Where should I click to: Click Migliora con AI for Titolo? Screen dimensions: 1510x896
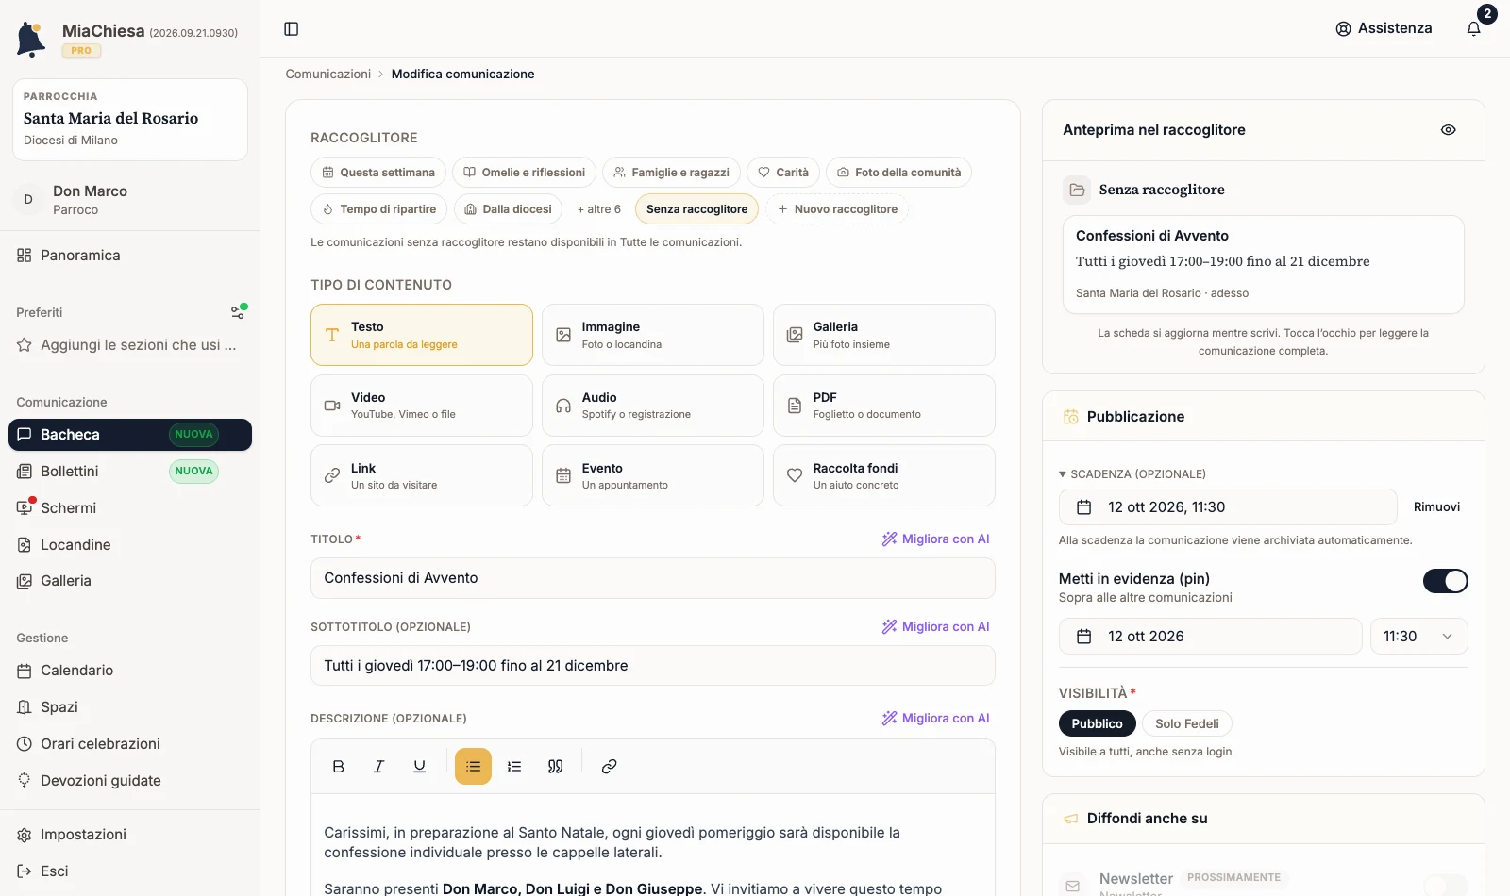[x=936, y=539]
